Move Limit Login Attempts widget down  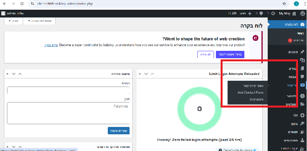click(146, 74)
